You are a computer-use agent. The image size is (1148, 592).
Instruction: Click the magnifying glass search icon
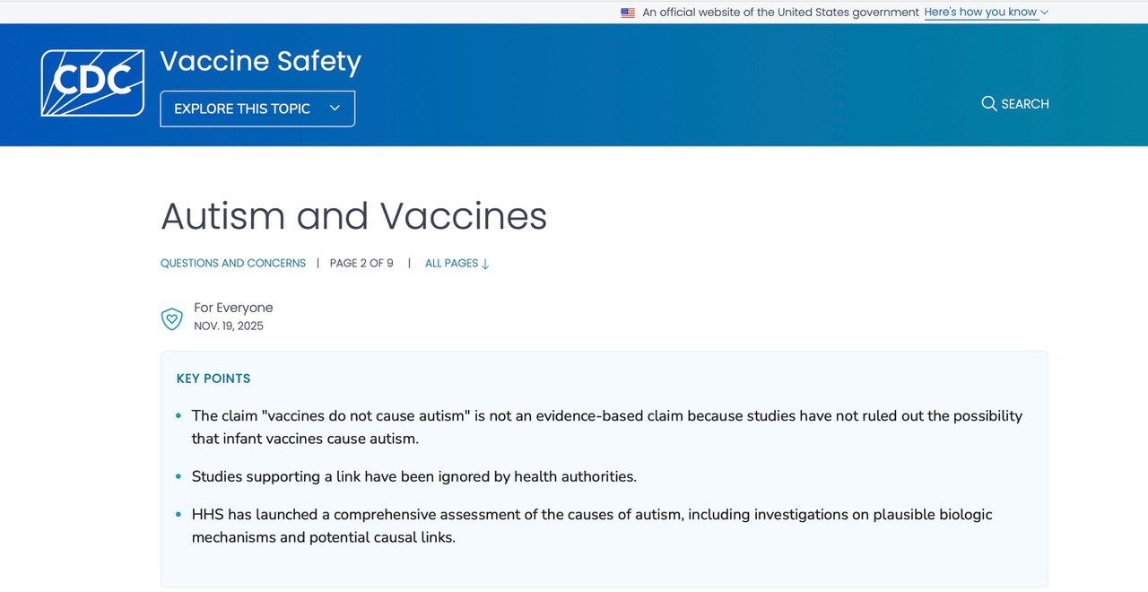pyautogui.click(x=988, y=103)
